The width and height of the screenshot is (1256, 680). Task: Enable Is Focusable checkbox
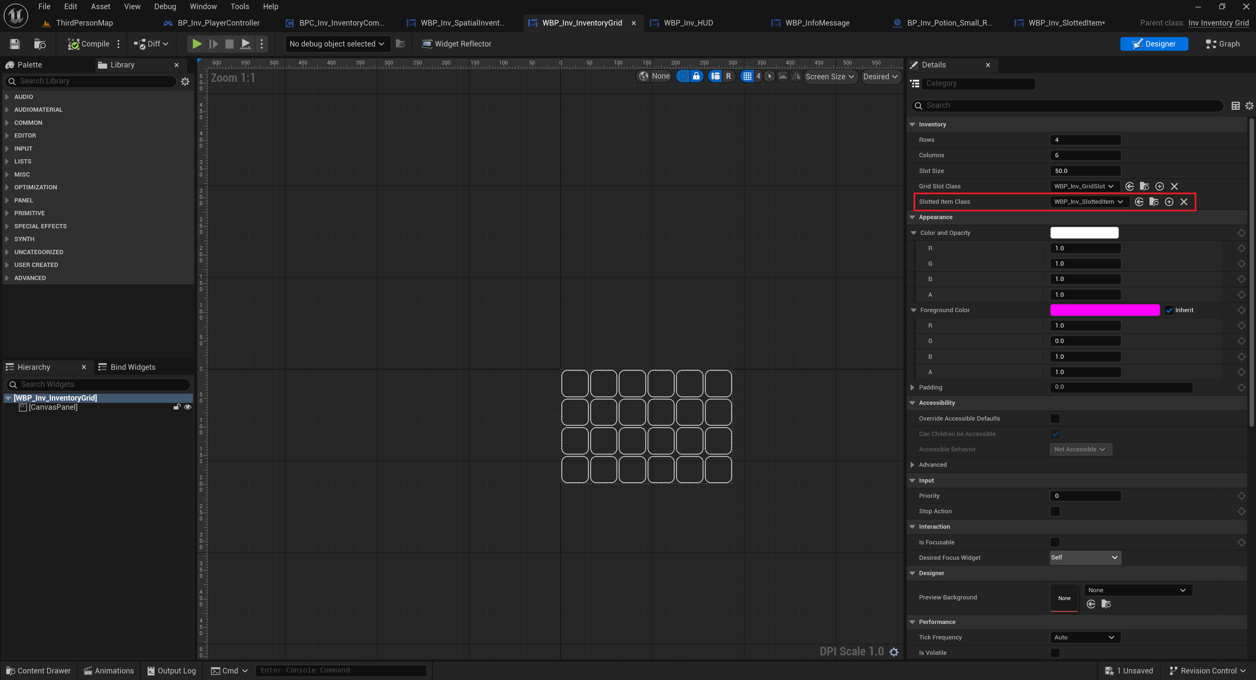1054,542
